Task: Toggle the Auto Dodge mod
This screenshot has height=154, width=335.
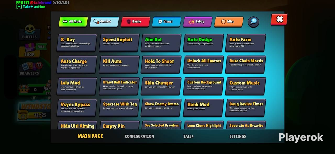Action: 203,43
